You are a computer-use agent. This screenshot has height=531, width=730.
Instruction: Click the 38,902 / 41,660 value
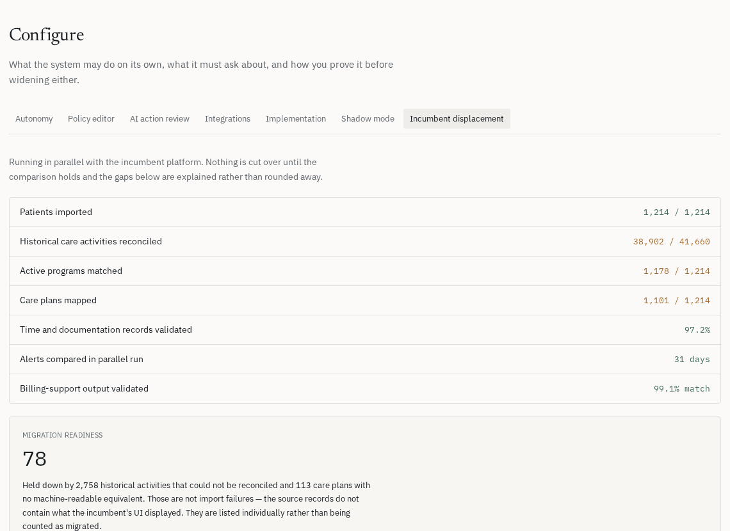(x=671, y=241)
